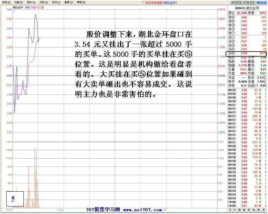The height and width of the screenshot is (214, 268).
Task: Click the 000615 湖北金环 stock title
Action: [x=247, y=8]
